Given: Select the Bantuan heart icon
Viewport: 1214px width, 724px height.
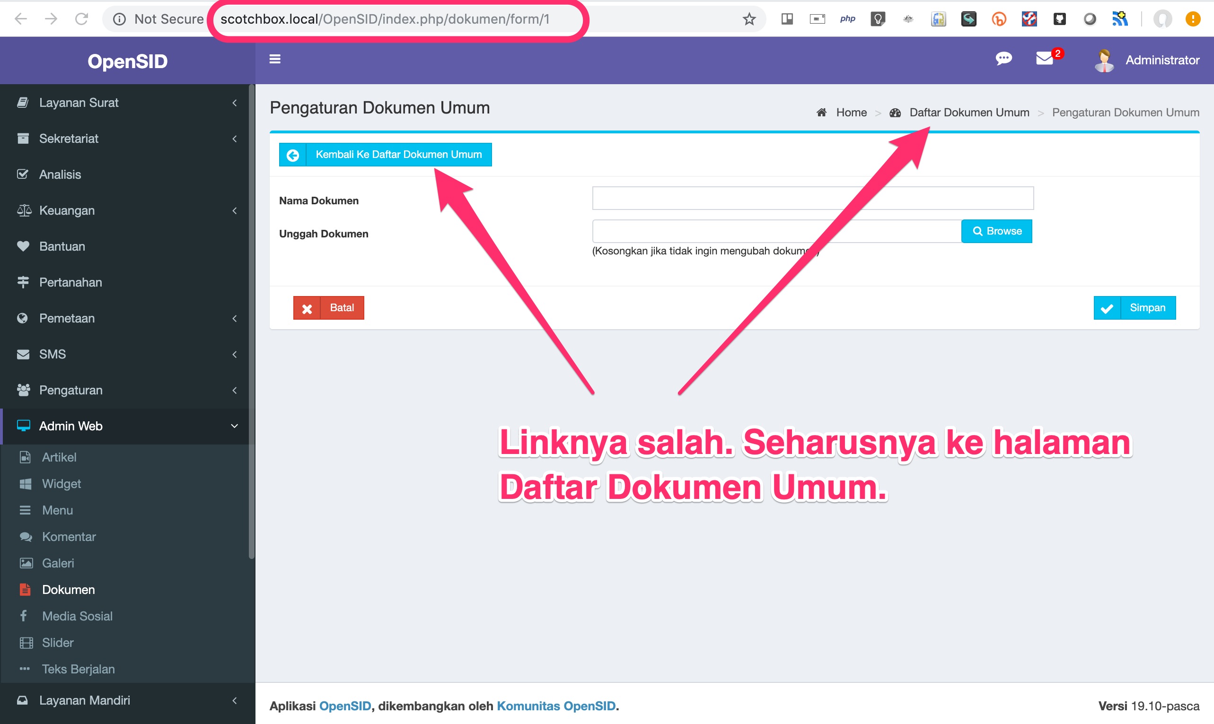Looking at the screenshot, I should (24, 246).
